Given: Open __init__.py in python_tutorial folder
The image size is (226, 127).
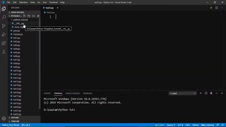Looking at the screenshot, I should pyautogui.click(x=19, y=23).
